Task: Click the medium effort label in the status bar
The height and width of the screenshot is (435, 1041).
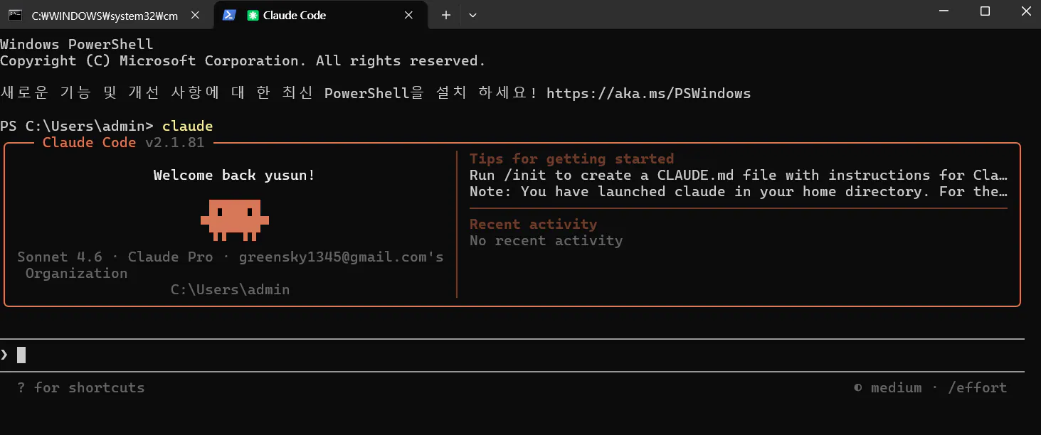Action: pos(897,387)
